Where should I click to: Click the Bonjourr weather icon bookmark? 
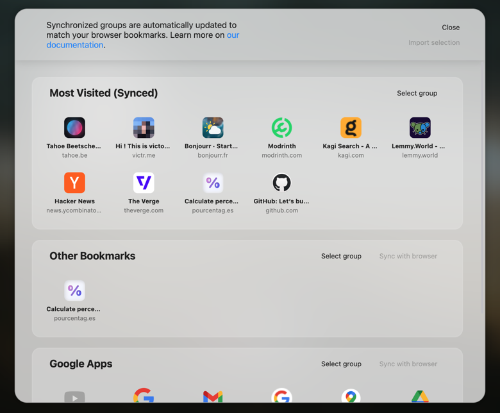[x=213, y=128]
